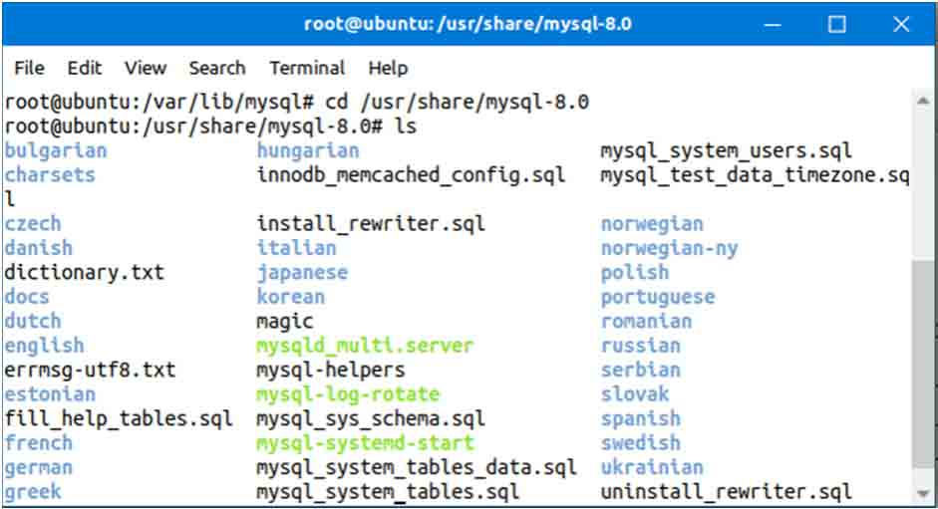Click mysql-log-rotate executable name
Screen dimensions: 938x509
[x=348, y=394]
